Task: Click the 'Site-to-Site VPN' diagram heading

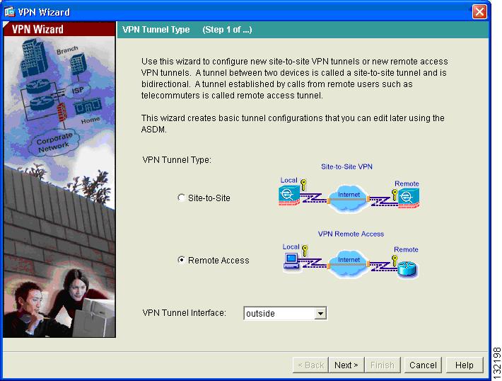Action: pyautogui.click(x=346, y=166)
